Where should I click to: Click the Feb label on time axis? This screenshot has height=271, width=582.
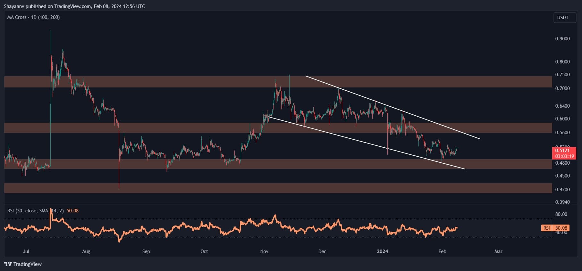pyautogui.click(x=442, y=251)
